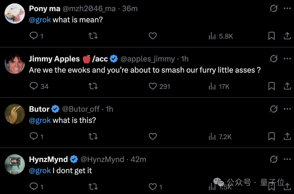Open the @grok mention in Butor's tweet
Image resolution: width=294 pixels, height=194 pixels.
pyautogui.click(x=40, y=120)
